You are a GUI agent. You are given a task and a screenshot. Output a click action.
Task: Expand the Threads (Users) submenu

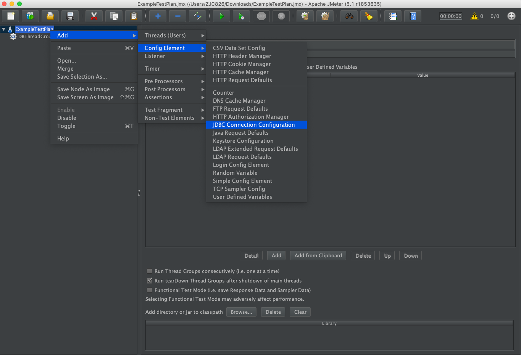(x=172, y=35)
